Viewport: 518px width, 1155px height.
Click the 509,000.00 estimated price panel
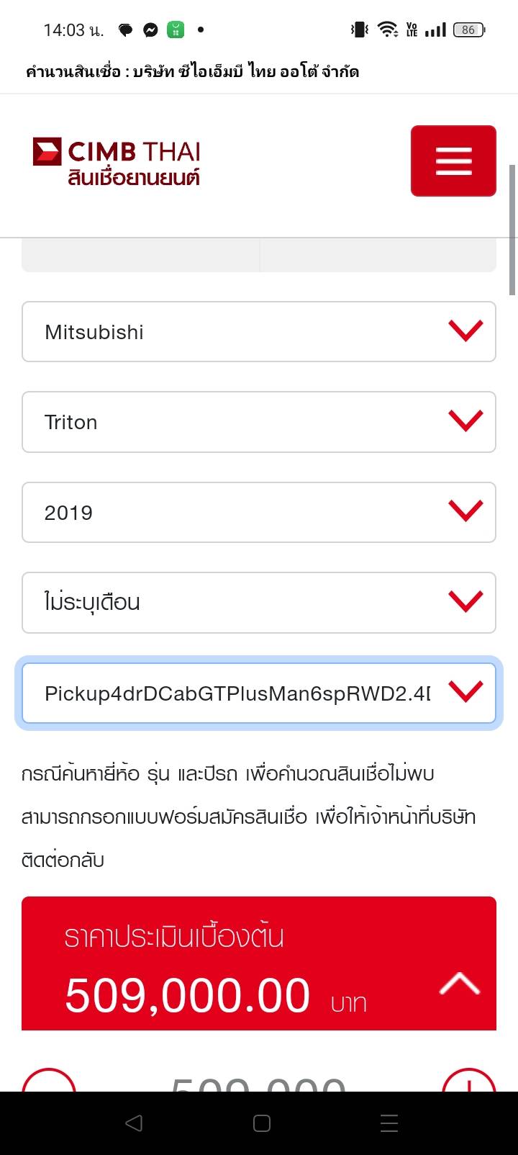pos(216,965)
